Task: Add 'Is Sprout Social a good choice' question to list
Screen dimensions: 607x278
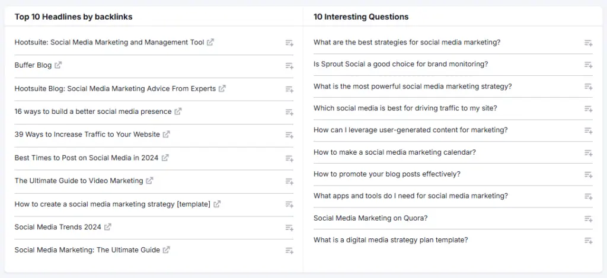Action: pos(588,65)
